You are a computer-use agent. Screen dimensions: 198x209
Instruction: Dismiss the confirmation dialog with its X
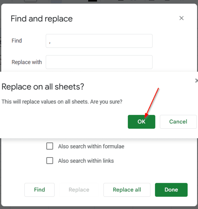coord(197,81)
